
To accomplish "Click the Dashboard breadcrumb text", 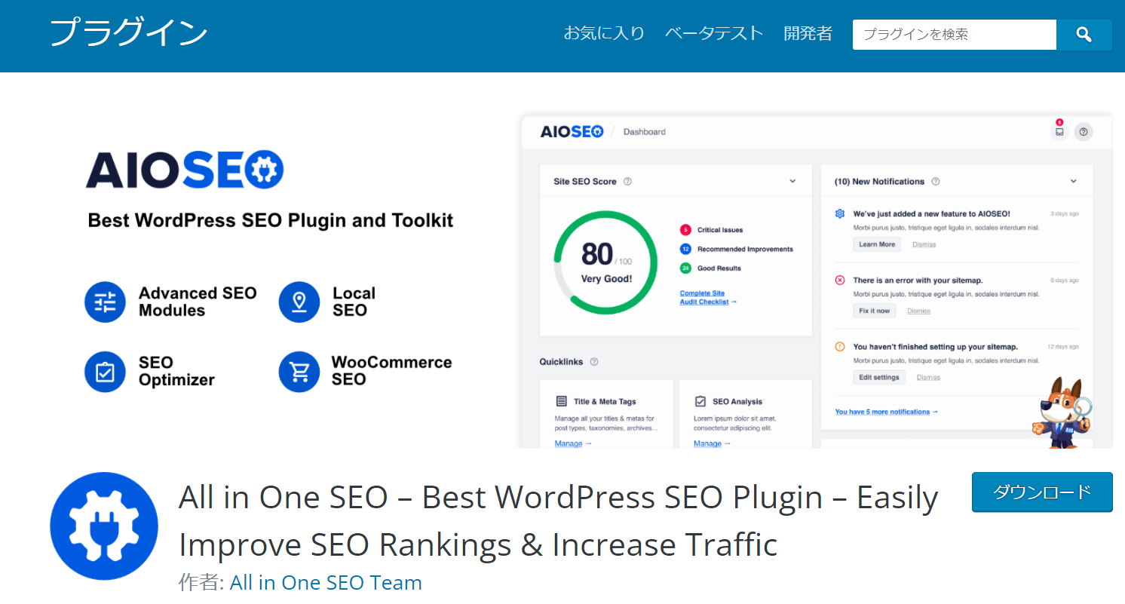I will coord(644,132).
